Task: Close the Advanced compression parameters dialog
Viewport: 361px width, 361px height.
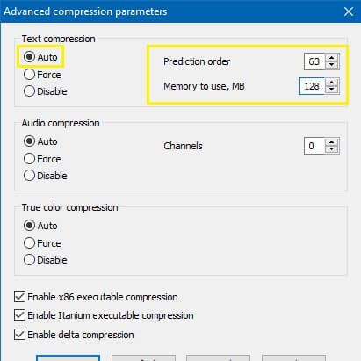Action: pyautogui.click(x=349, y=11)
